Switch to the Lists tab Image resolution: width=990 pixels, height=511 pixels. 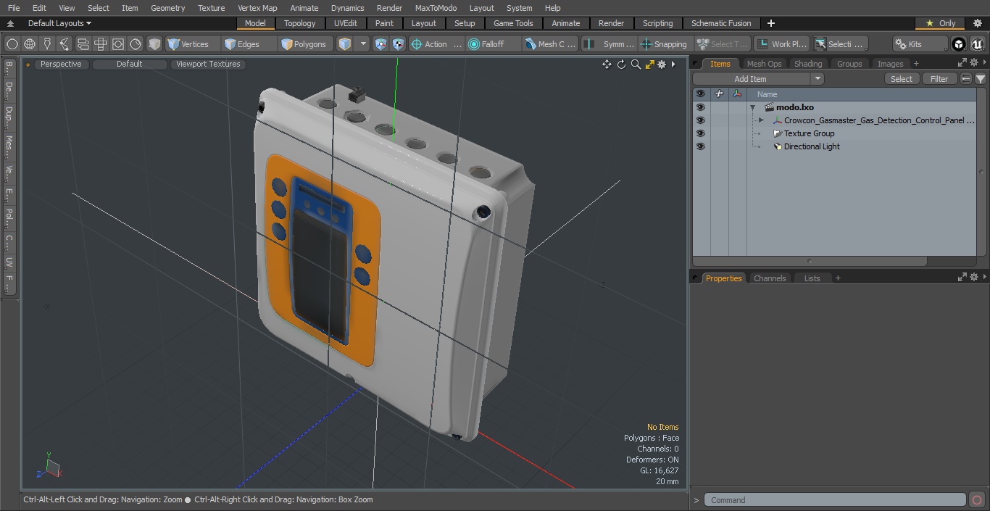click(812, 278)
